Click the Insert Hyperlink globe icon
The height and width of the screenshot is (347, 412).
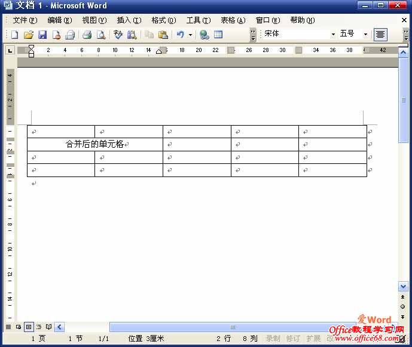click(204, 35)
